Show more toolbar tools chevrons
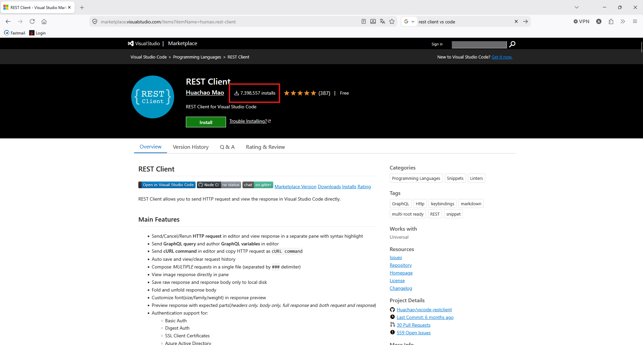The height and width of the screenshot is (345, 643). click(x=623, y=21)
